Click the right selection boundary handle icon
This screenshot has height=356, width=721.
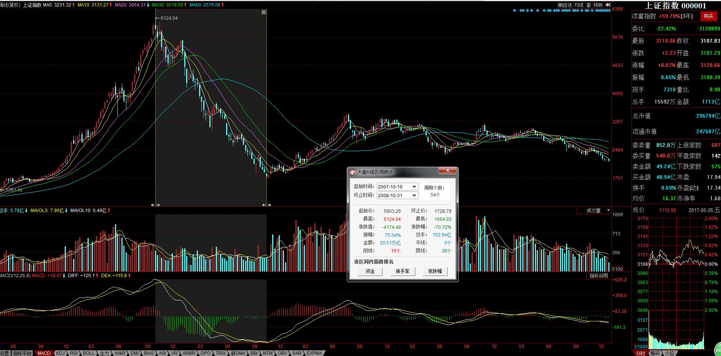point(266,205)
